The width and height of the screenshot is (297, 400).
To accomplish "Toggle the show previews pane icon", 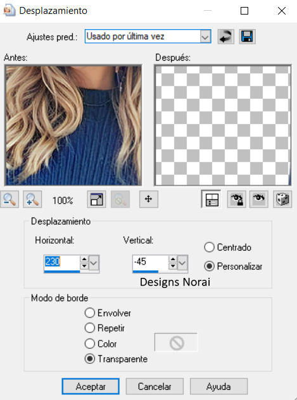I will pyautogui.click(x=212, y=199).
